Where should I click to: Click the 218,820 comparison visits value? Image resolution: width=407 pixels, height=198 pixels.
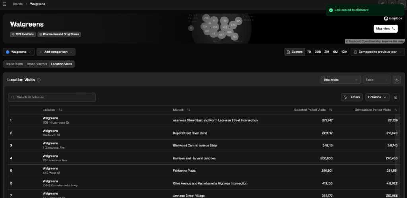pos(392,133)
